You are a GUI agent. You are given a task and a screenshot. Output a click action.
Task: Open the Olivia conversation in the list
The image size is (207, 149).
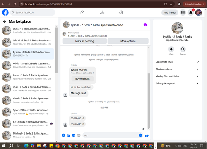(27, 66)
